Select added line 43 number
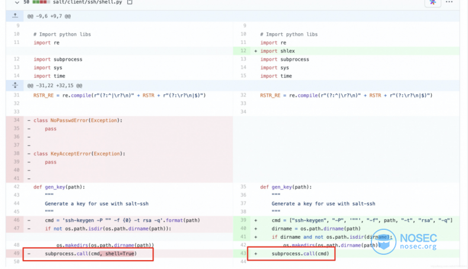 (x=242, y=254)
